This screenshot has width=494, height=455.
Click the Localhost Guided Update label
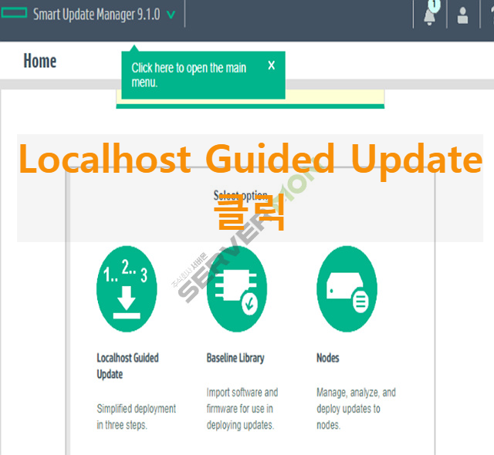[x=127, y=366]
